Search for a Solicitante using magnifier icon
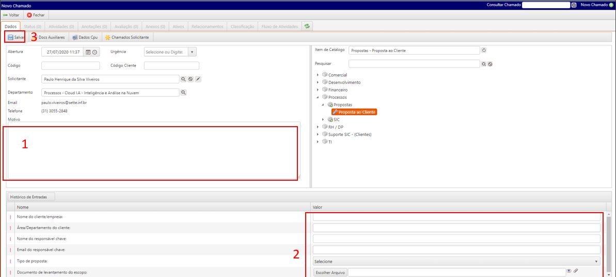This screenshot has width=616, height=277. point(183,79)
